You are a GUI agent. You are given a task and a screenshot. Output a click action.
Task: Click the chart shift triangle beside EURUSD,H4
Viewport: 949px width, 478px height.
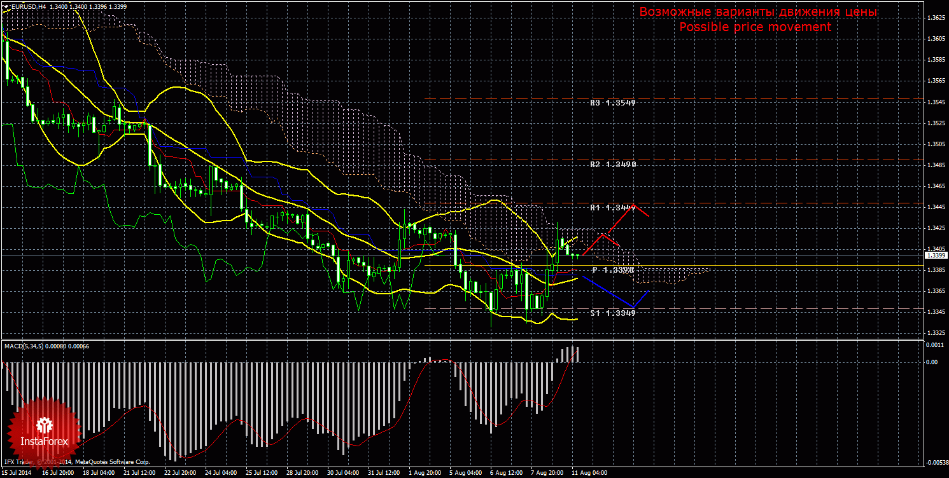(x=5, y=6)
